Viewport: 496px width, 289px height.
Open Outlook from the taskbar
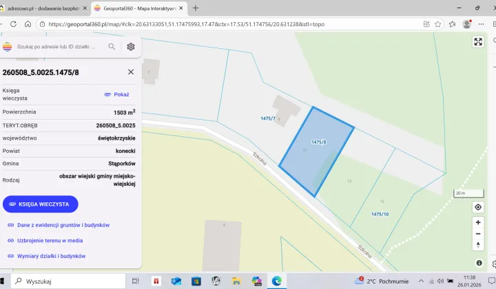(176, 281)
